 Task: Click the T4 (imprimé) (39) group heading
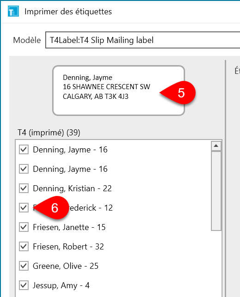coord(49,133)
